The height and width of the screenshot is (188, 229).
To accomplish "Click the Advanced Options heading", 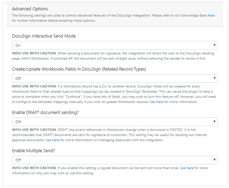I will pyautogui.click(x=30, y=9).
